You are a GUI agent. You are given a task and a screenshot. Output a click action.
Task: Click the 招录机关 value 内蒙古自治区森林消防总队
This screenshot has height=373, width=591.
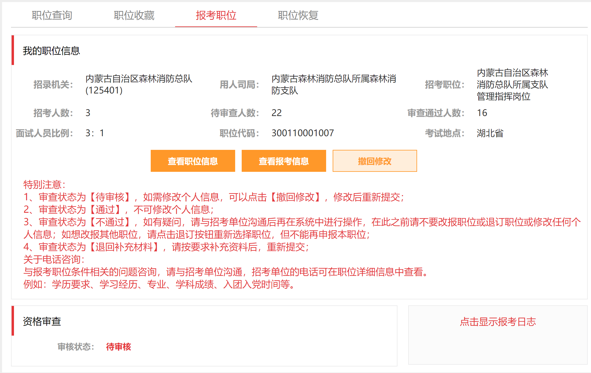point(139,79)
